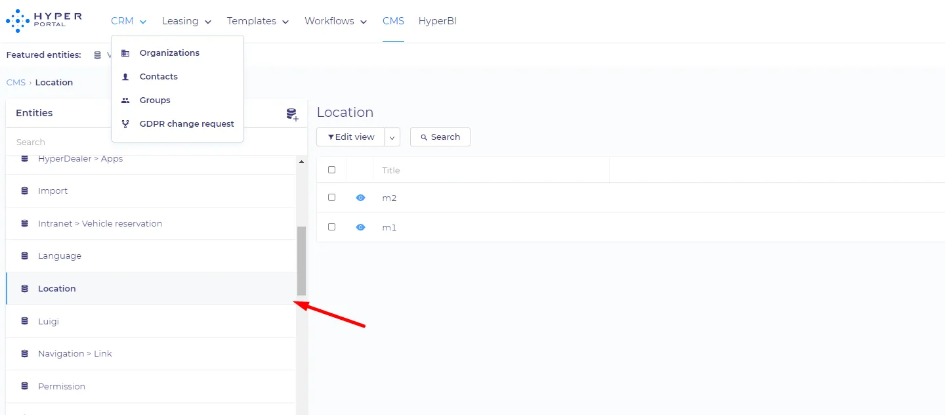
Task: Click the Organizations building icon
Action: pyautogui.click(x=125, y=53)
